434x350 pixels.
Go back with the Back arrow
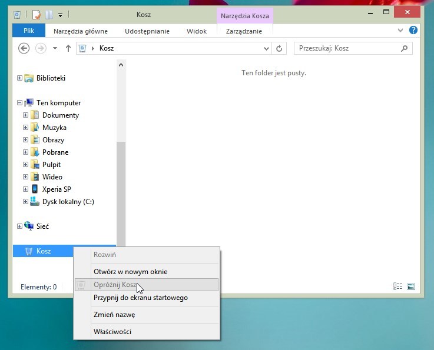coord(24,48)
